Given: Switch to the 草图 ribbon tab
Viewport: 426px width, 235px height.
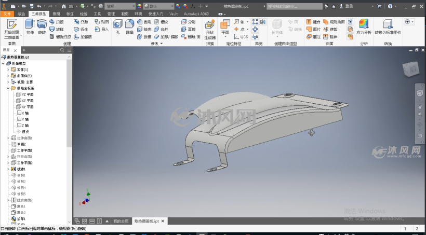Looking at the screenshot, I should (56, 13).
